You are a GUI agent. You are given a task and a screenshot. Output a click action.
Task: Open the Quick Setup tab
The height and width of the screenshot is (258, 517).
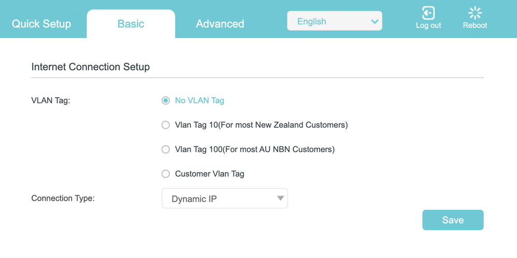(x=41, y=24)
